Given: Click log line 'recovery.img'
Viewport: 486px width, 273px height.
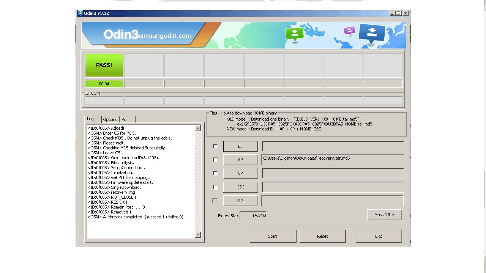Looking at the screenshot, I should click(x=111, y=192).
